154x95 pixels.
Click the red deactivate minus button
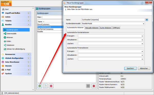point(94,86)
